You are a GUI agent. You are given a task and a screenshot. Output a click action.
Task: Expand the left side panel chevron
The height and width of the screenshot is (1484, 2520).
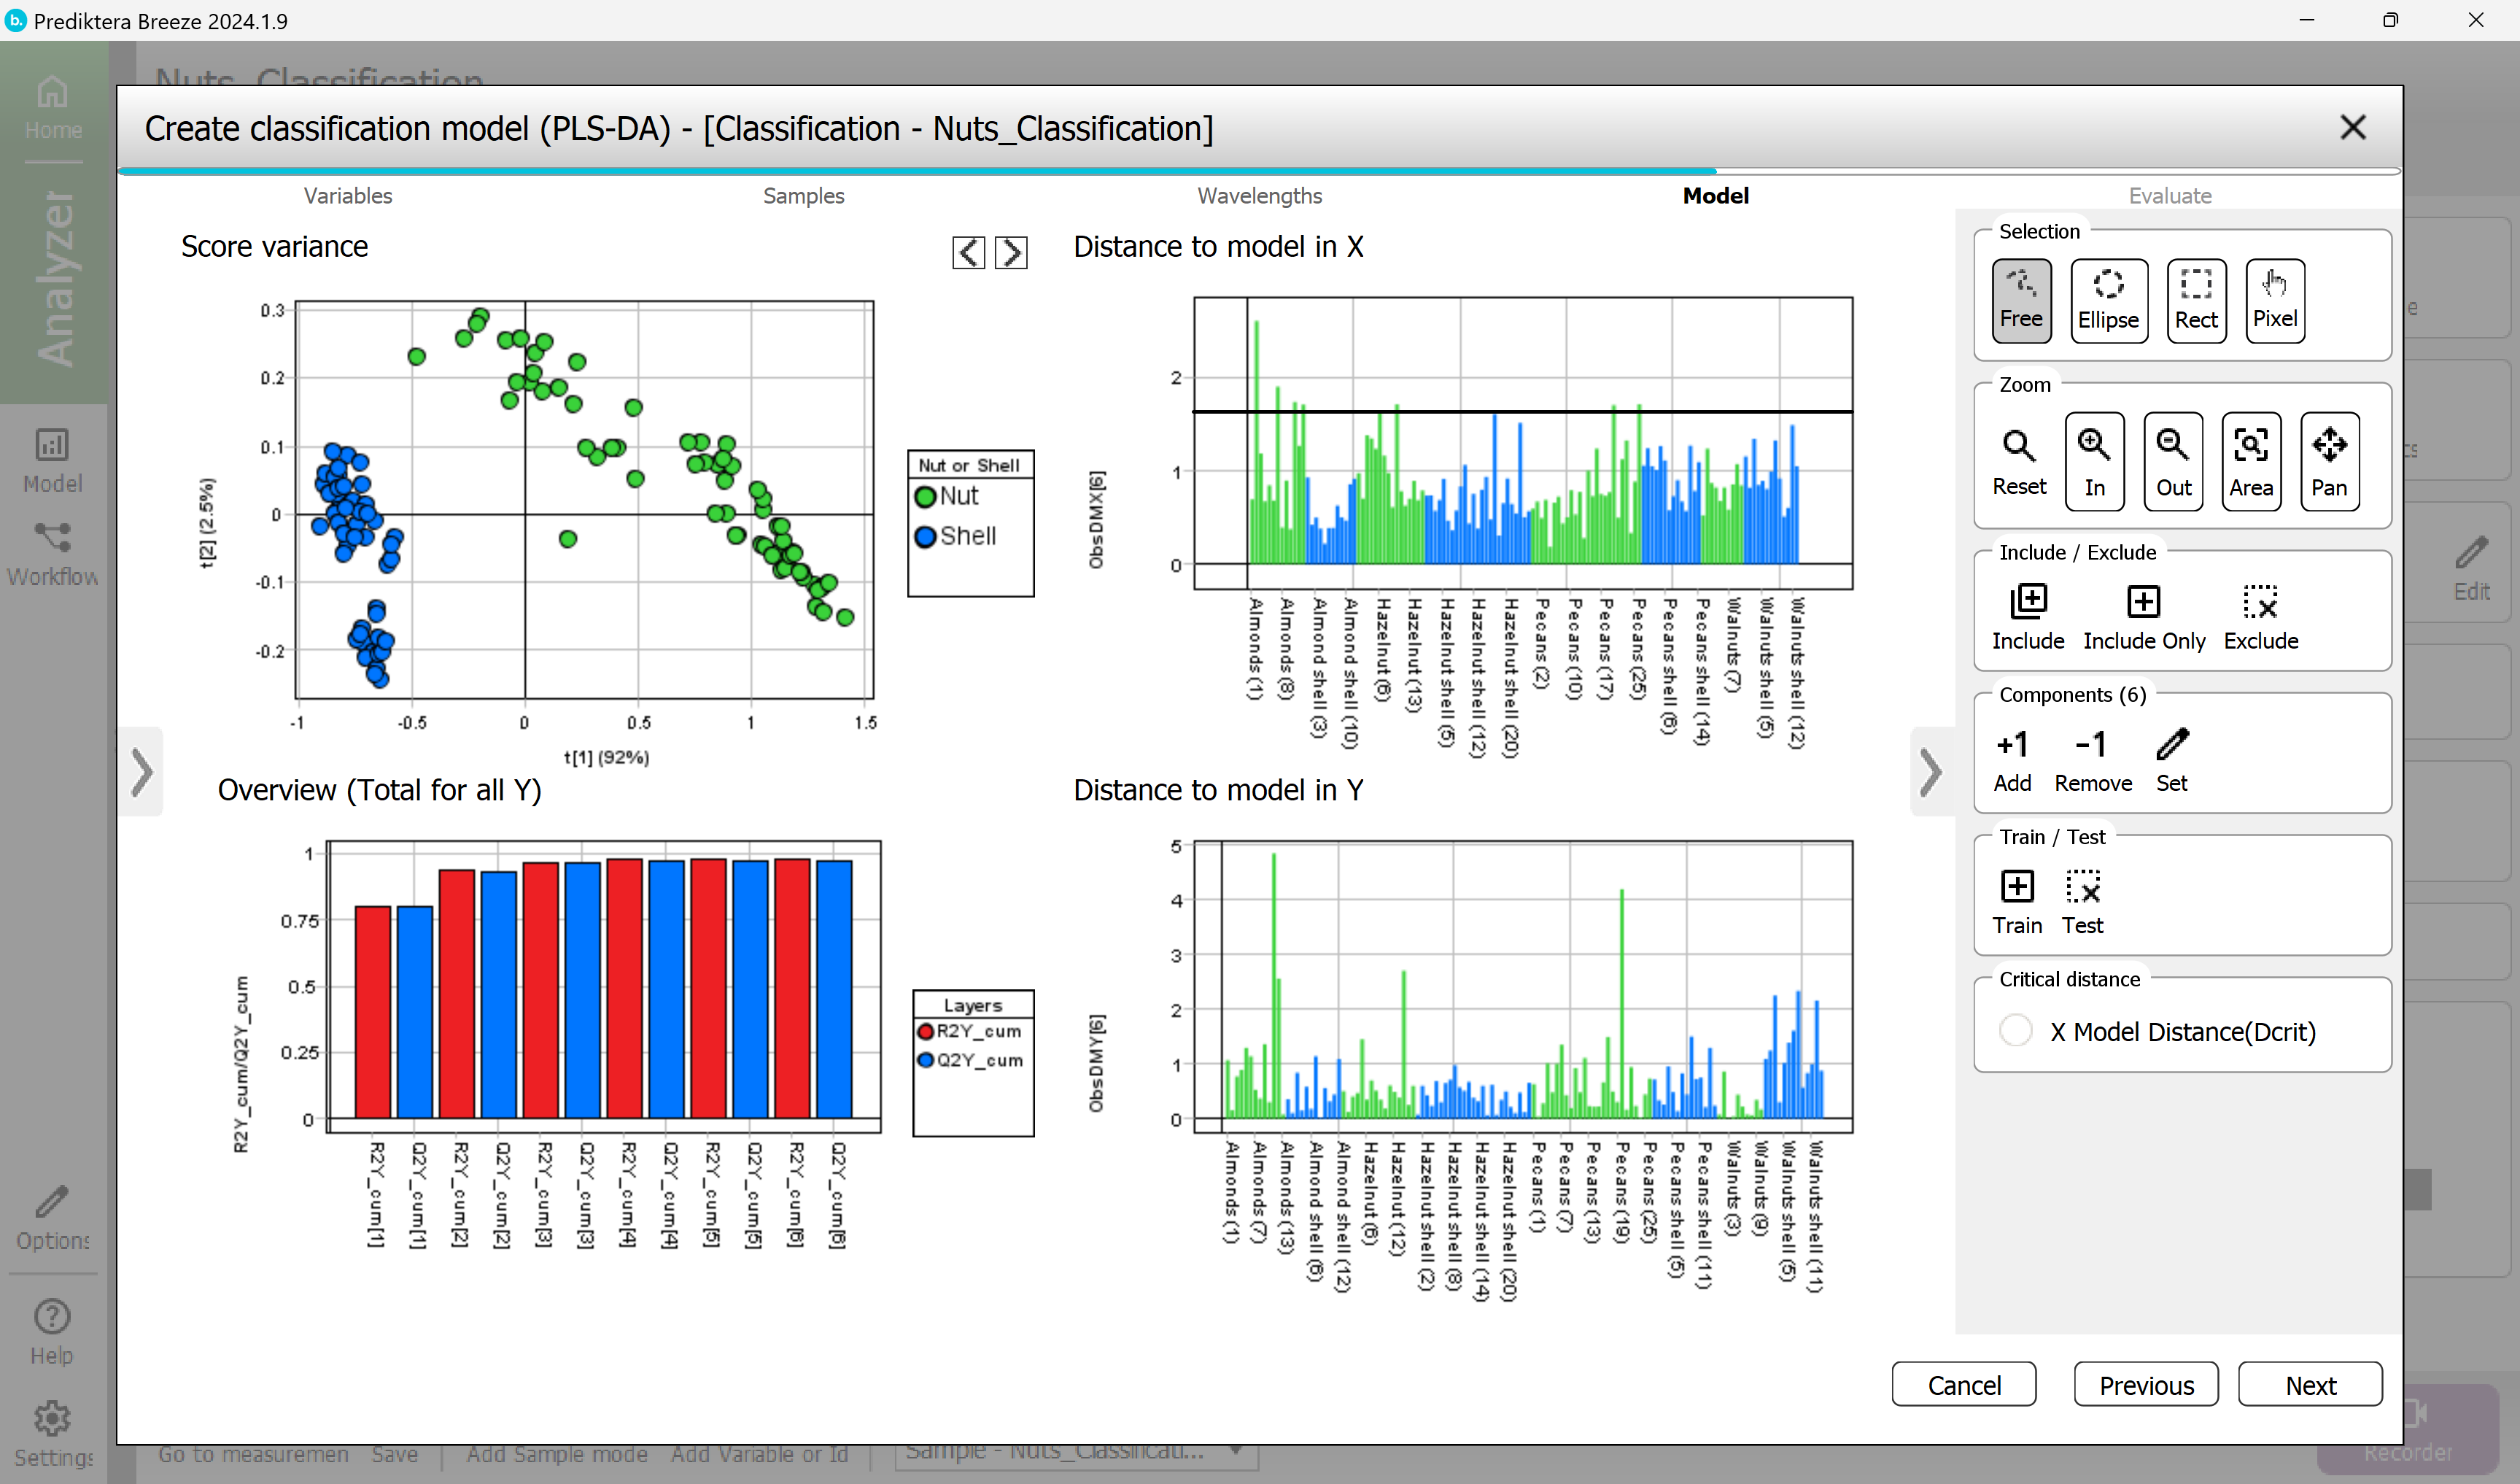click(142, 772)
